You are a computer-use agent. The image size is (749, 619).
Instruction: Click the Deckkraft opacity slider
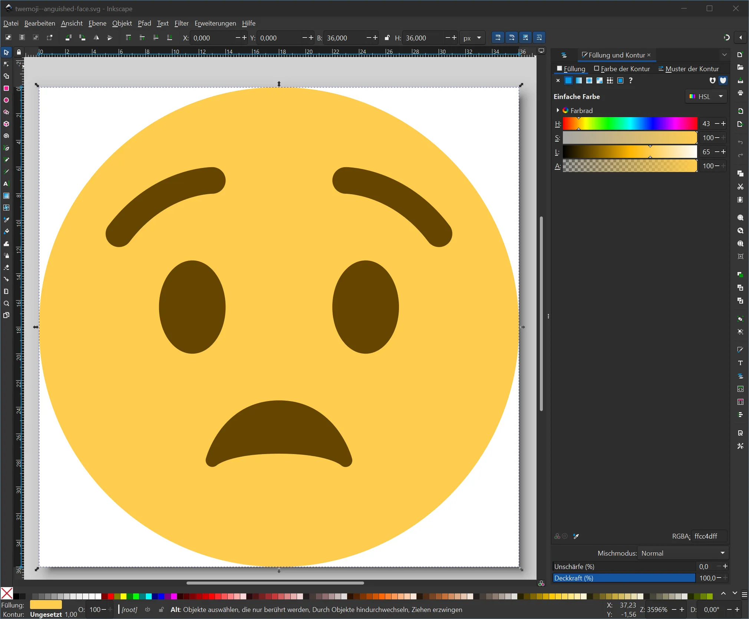point(624,578)
